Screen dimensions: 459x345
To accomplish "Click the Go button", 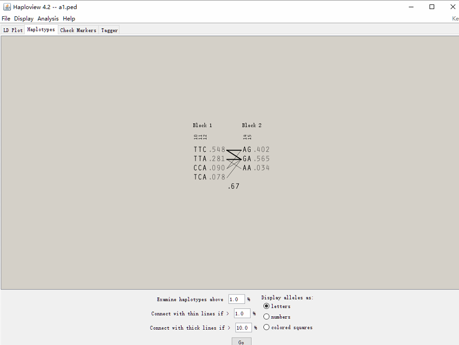I will click(242, 342).
